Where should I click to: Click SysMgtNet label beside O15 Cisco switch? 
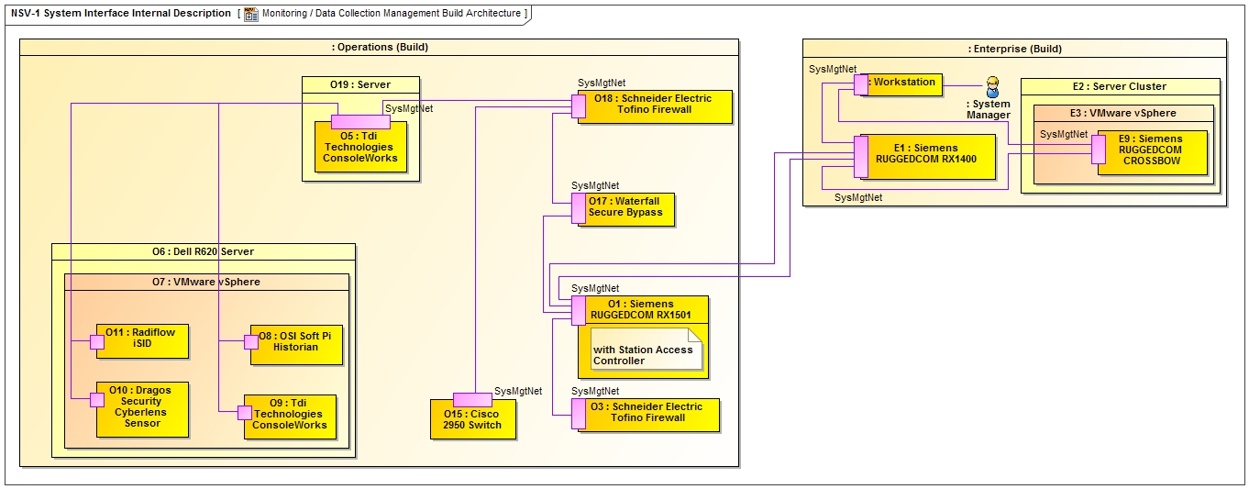[x=518, y=392]
